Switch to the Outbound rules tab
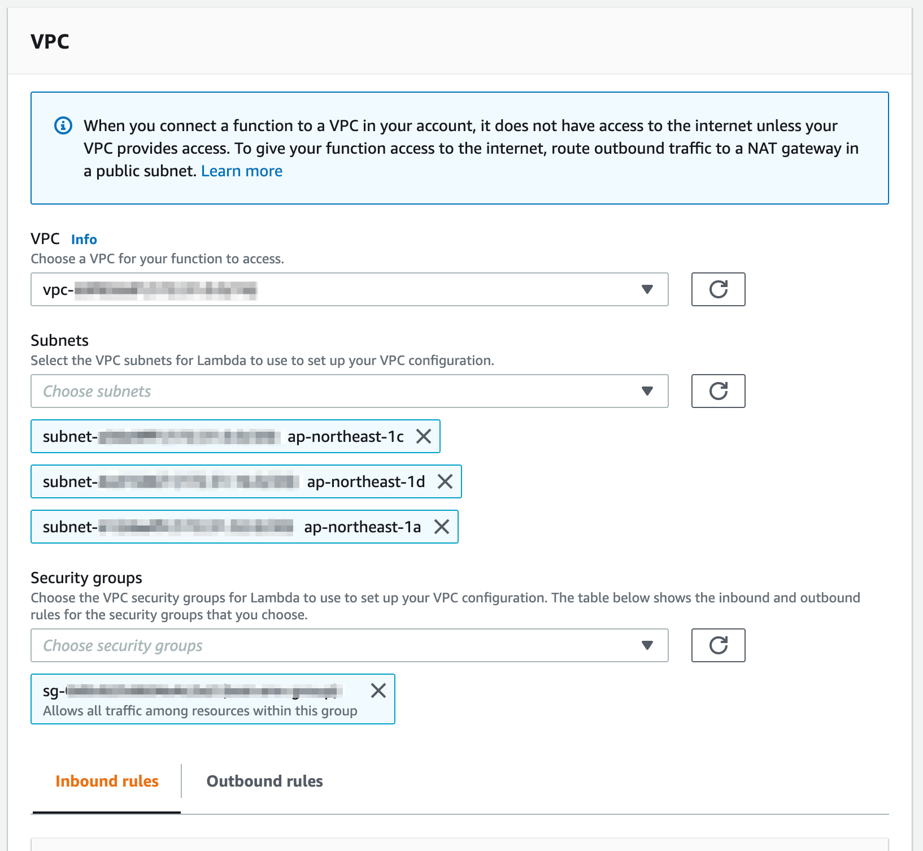This screenshot has height=851, width=923. (x=264, y=781)
